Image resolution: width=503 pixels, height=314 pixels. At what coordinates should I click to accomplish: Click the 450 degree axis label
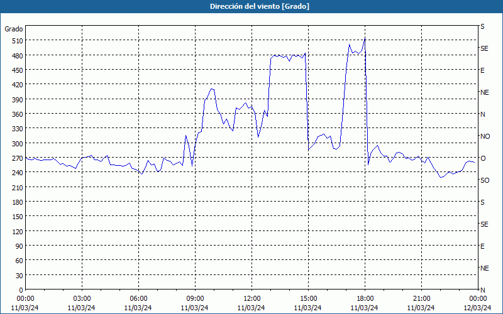tap(18, 70)
